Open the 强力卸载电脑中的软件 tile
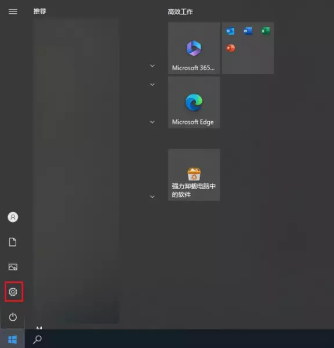This screenshot has height=348, width=334. click(x=194, y=175)
